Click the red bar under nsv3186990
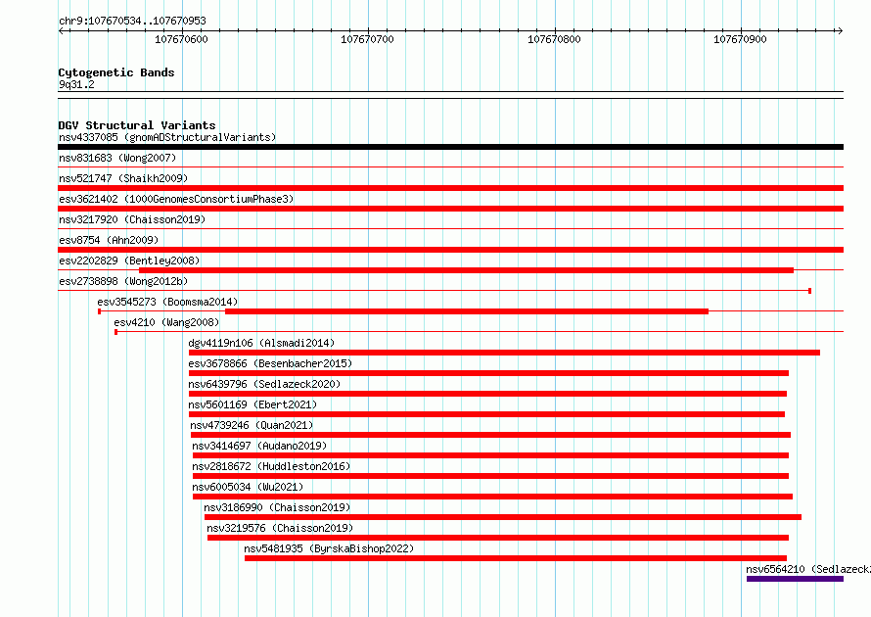 pos(503,517)
